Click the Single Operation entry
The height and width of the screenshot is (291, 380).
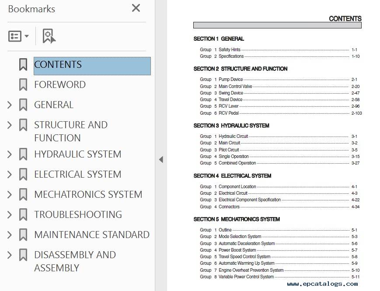coord(280,156)
